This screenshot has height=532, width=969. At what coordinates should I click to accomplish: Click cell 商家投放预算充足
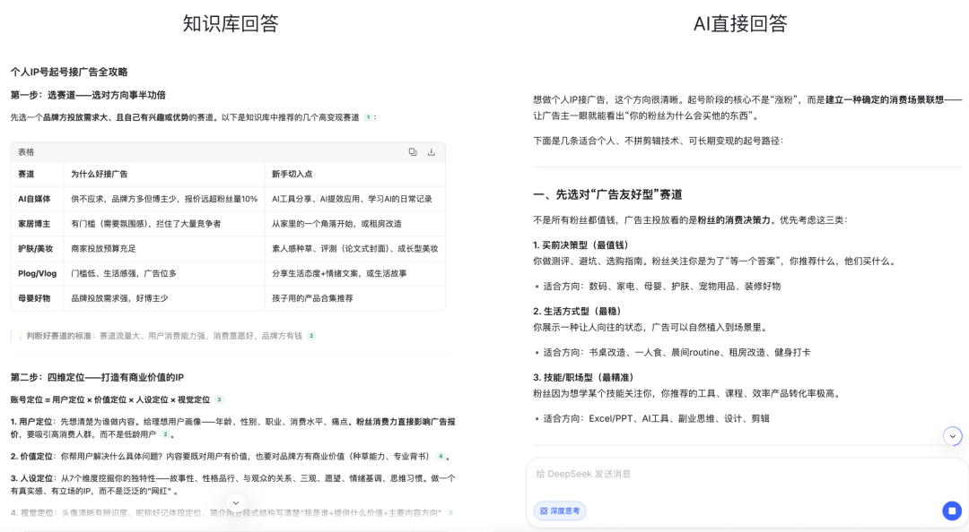click(103, 249)
